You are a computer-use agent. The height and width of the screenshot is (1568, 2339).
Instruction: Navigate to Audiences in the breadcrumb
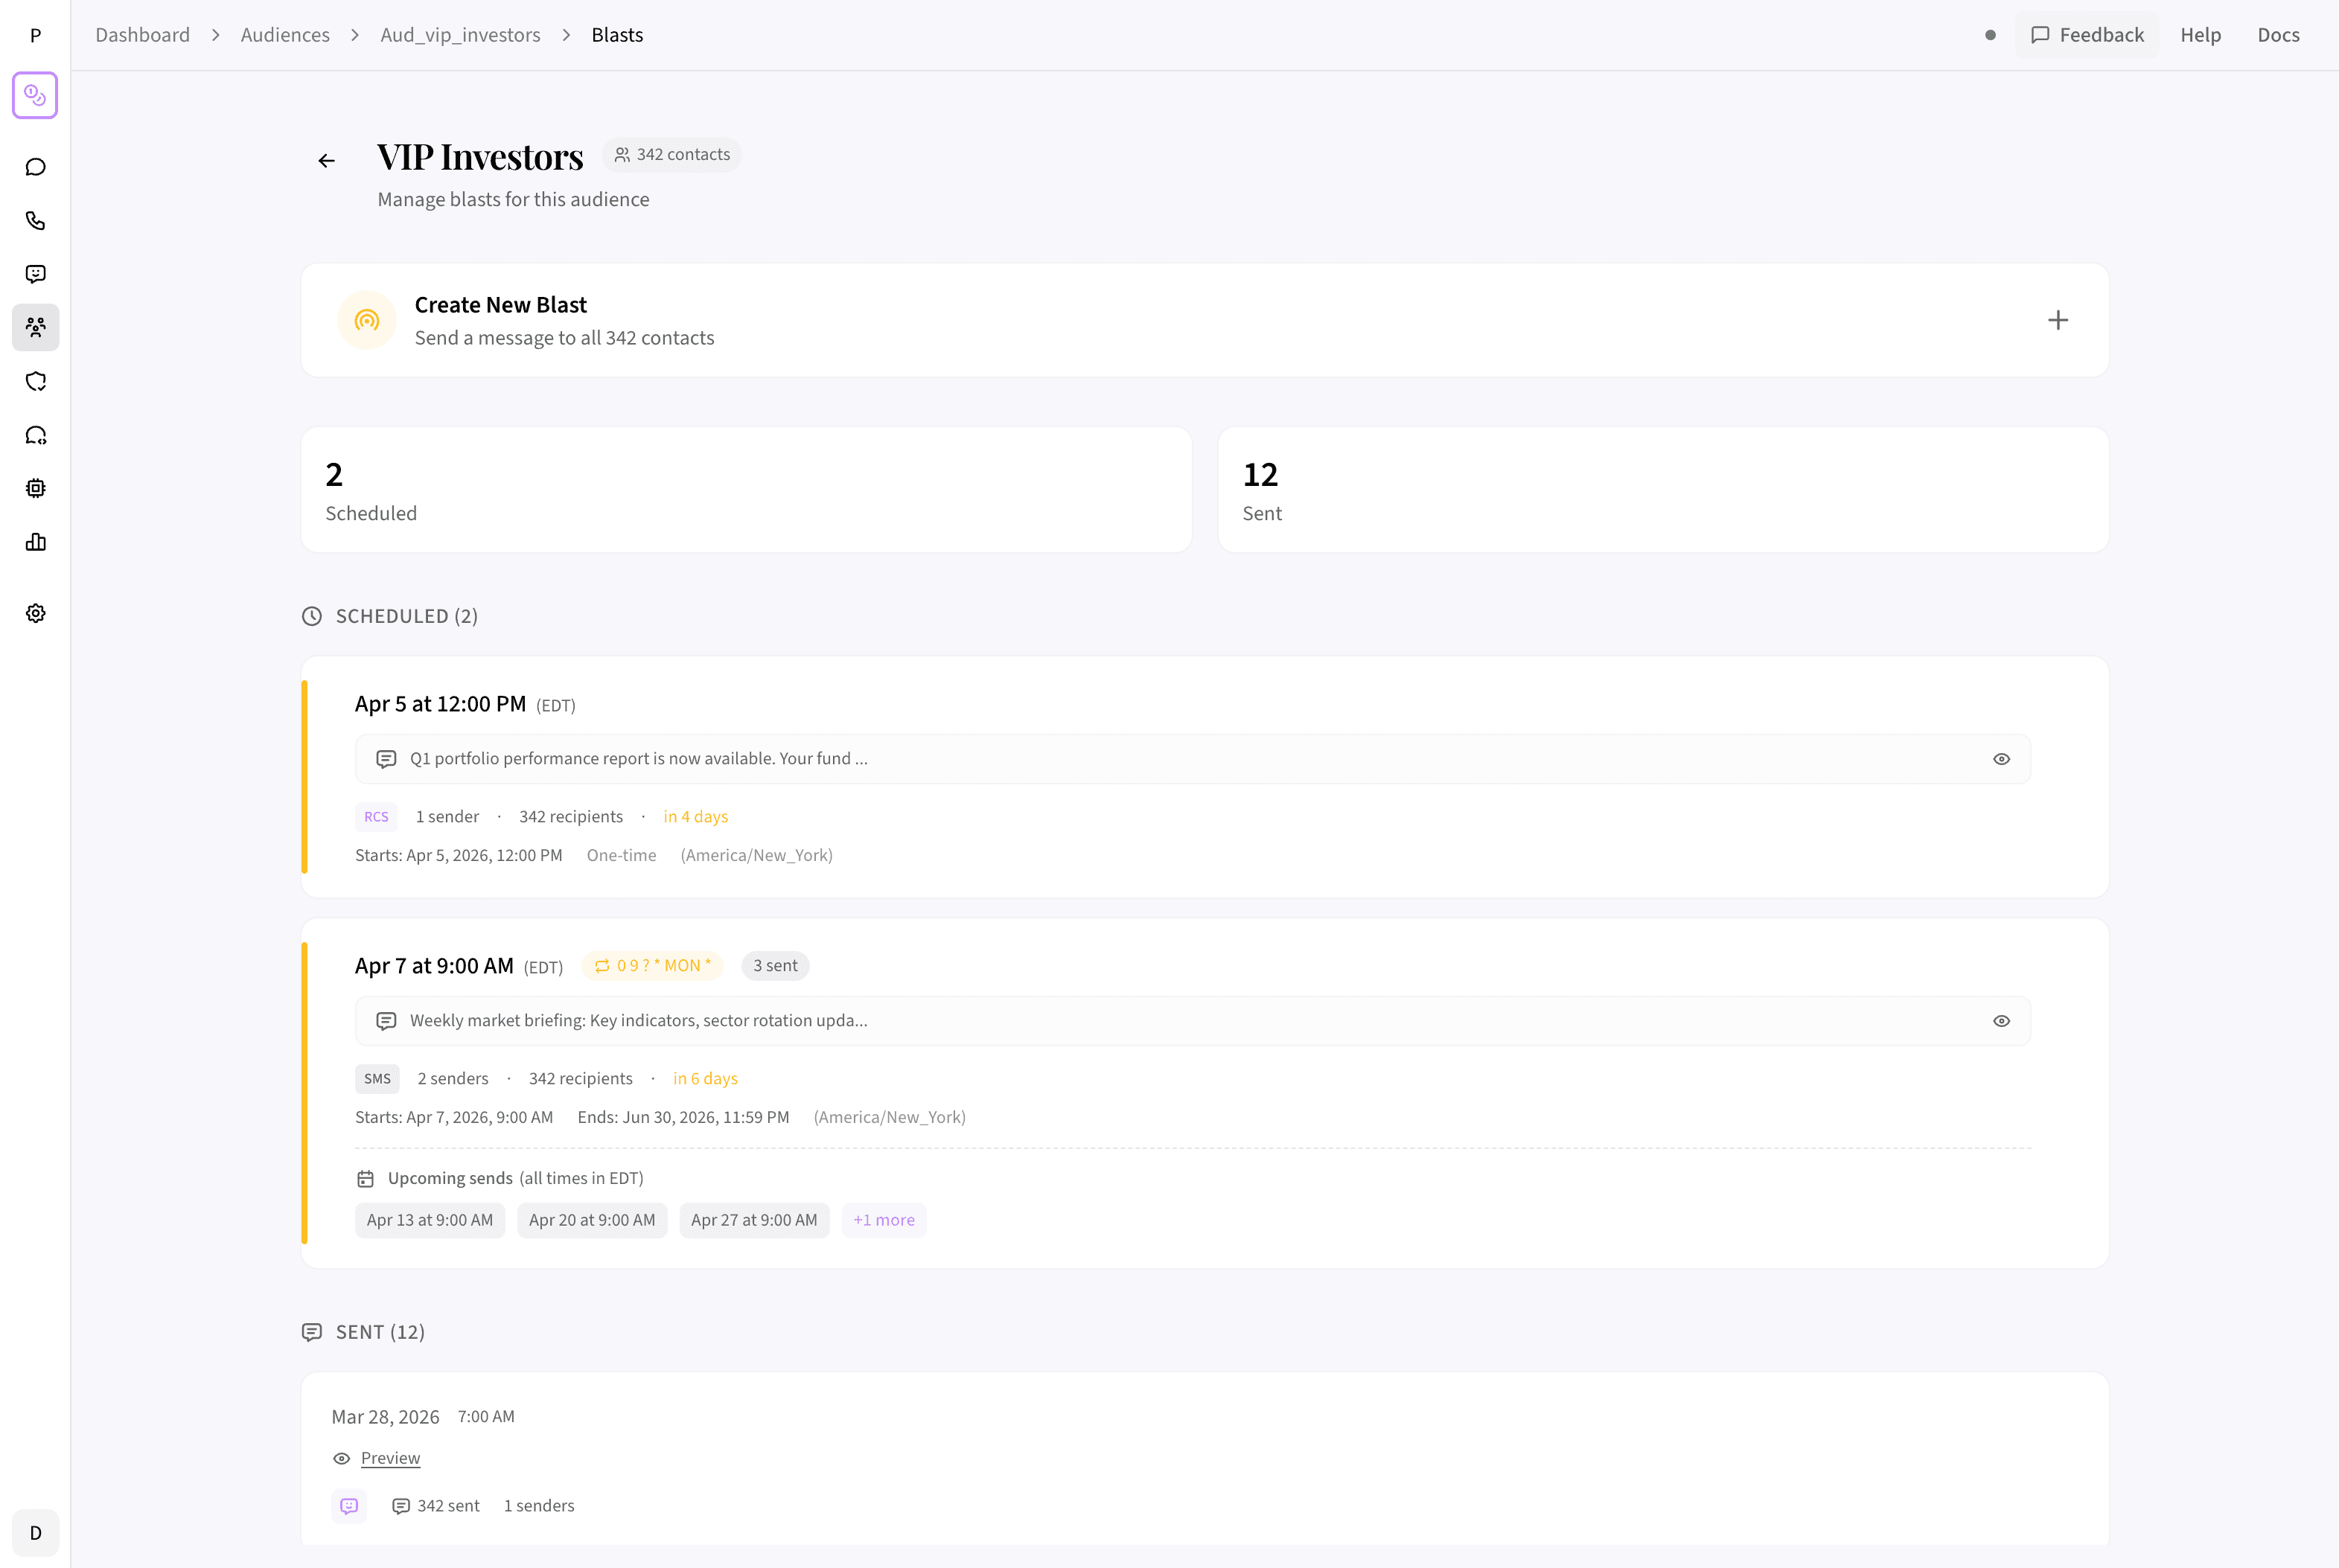(x=285, y=35)
